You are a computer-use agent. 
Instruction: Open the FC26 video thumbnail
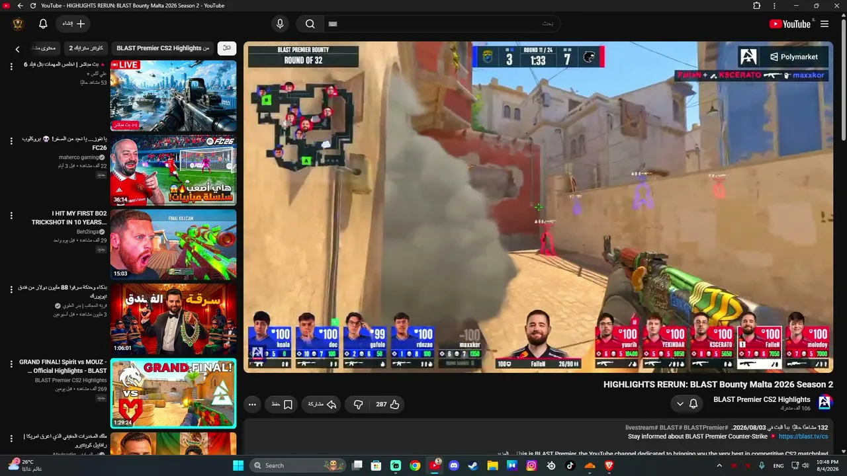[173, 171]
